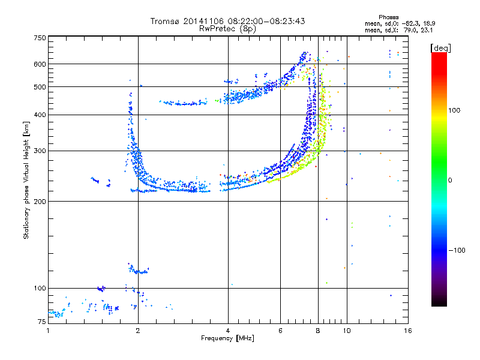Click x-axis tick label '6'

pyautogui.click(x=280, y=331)
